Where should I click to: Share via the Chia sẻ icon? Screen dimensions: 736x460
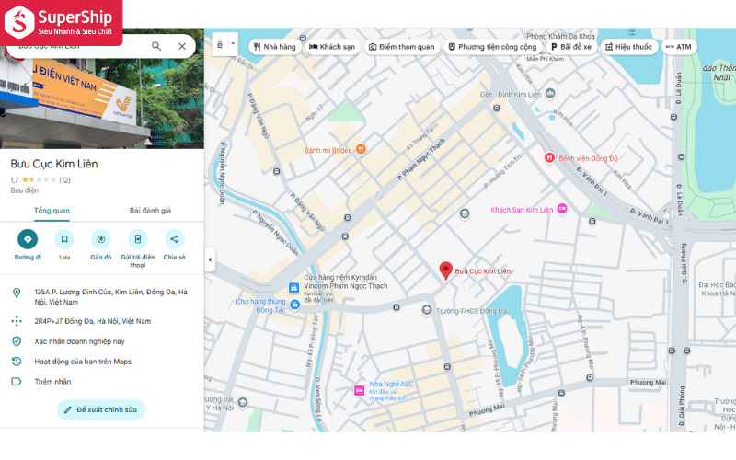[174, 239]
